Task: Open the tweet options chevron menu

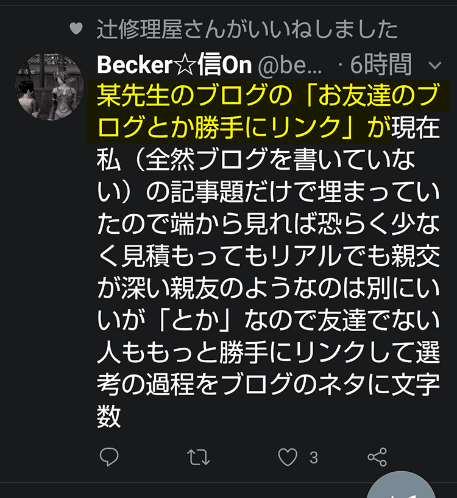Action: pos(435,65)
